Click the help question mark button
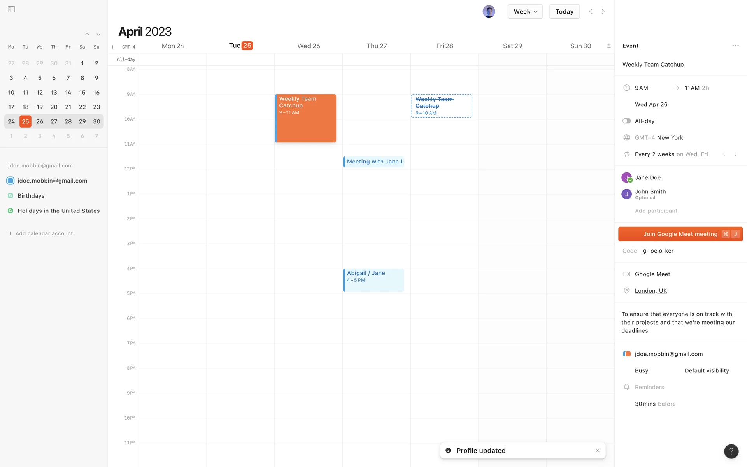The image size is (747, 467). [x=731, y=451]
